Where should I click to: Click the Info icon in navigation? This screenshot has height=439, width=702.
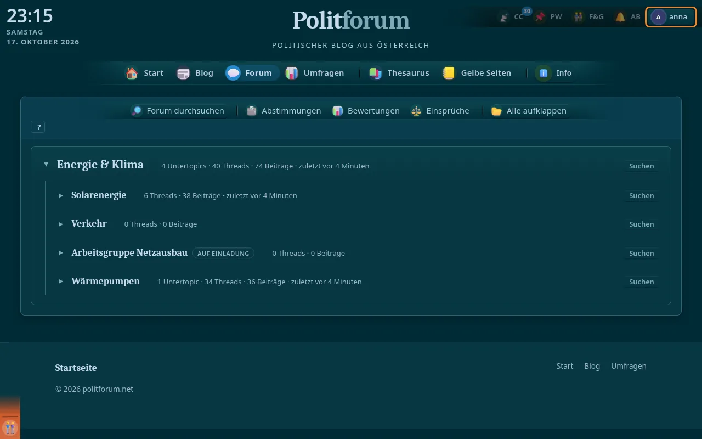click(544, 73)
